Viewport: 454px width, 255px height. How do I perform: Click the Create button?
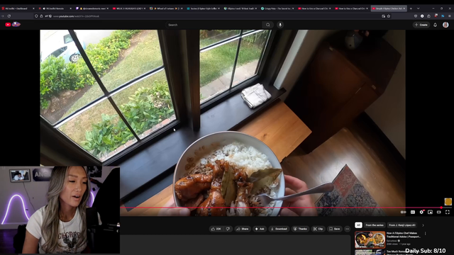click(421, 25)
